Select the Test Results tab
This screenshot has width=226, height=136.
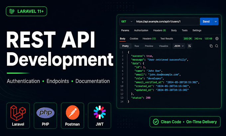tap(167, 39)
